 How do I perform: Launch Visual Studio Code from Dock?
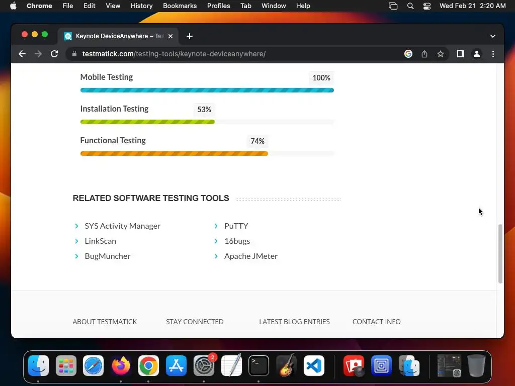point(314,366)
